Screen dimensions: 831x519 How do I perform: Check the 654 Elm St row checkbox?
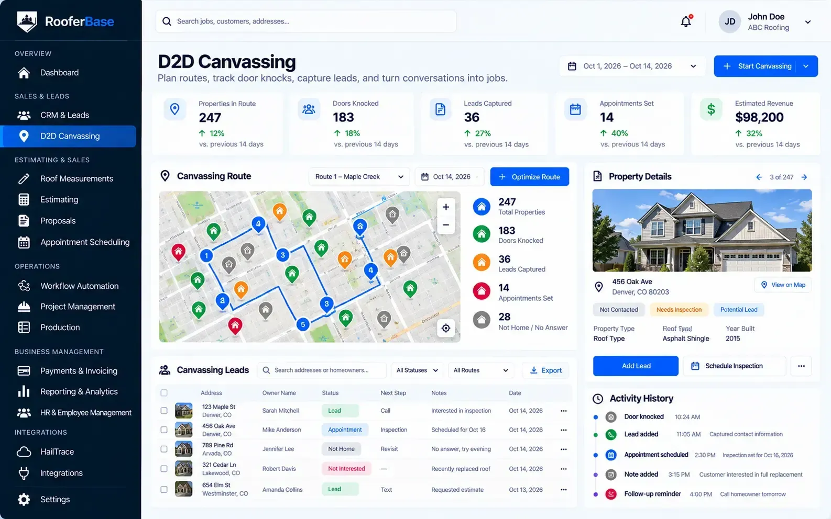point(164,490)
